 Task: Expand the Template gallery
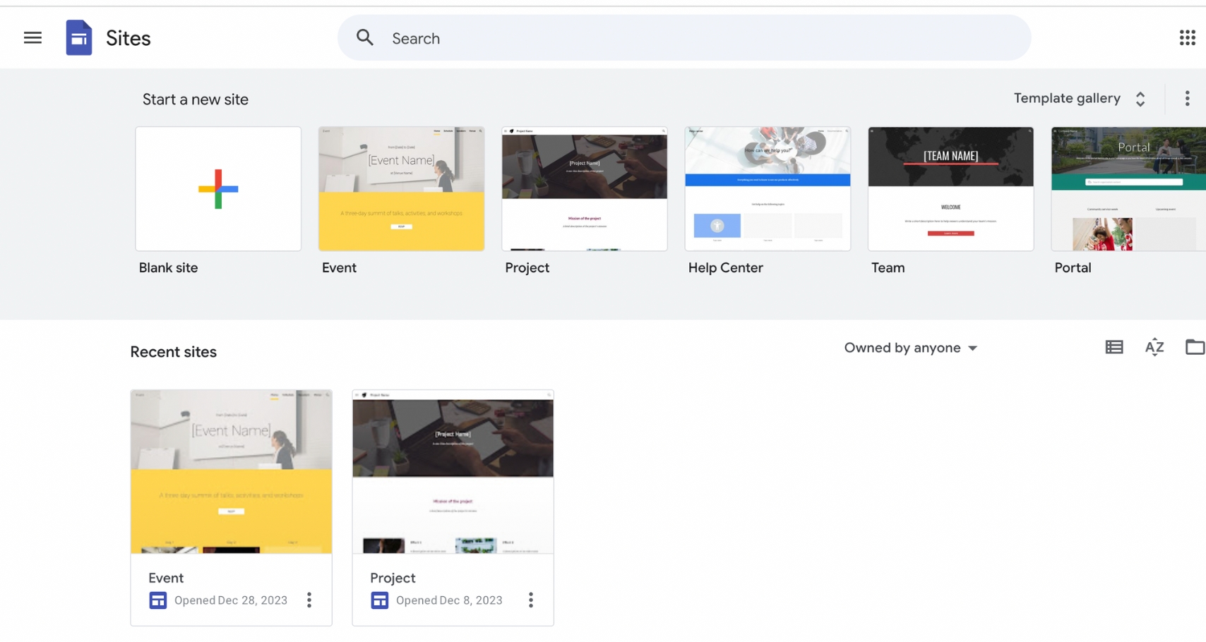pos(1079,99)
